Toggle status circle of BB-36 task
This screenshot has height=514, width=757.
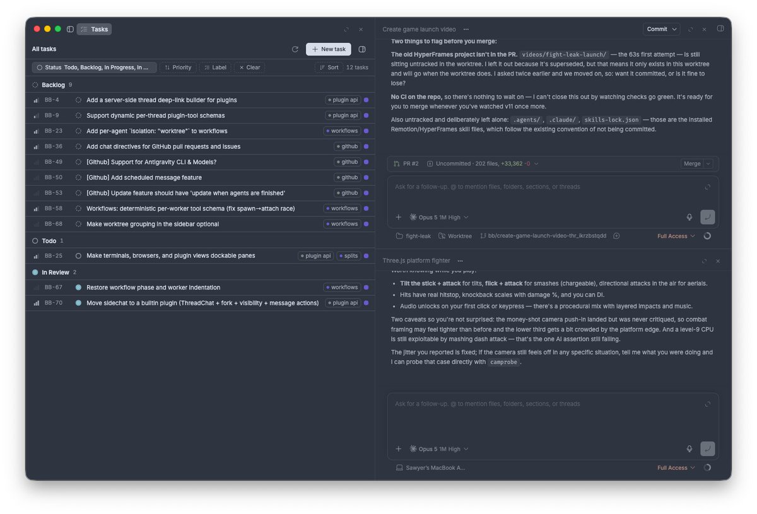(78, 146)
